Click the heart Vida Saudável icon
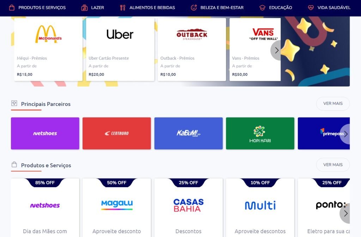The width and height of the screenshot is (361, 237). point(311,8)
